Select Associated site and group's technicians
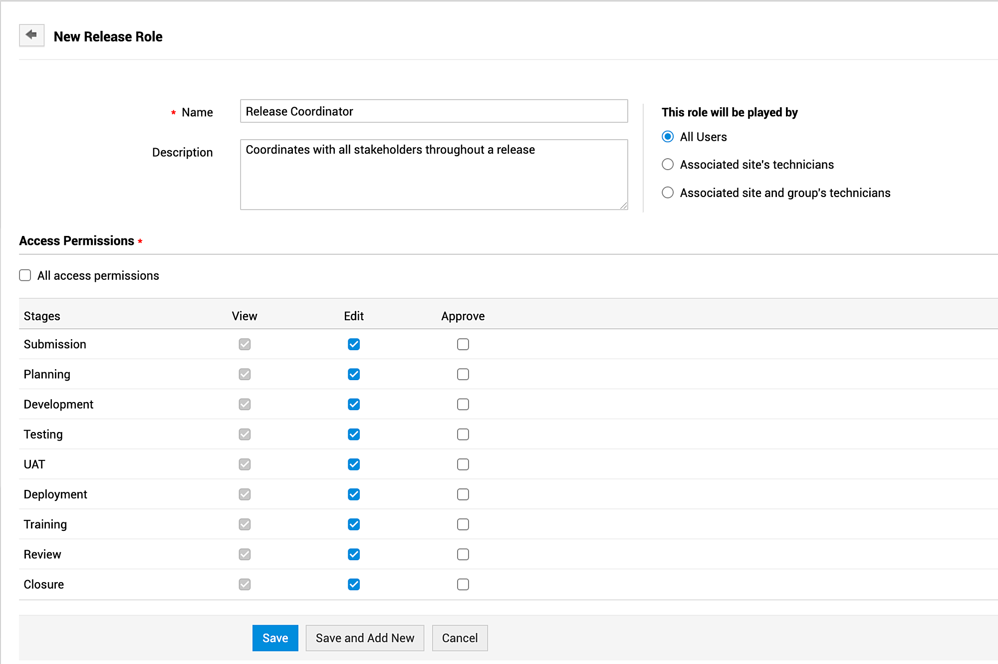This screenshot has height=664, width=998. click(668, 193)
